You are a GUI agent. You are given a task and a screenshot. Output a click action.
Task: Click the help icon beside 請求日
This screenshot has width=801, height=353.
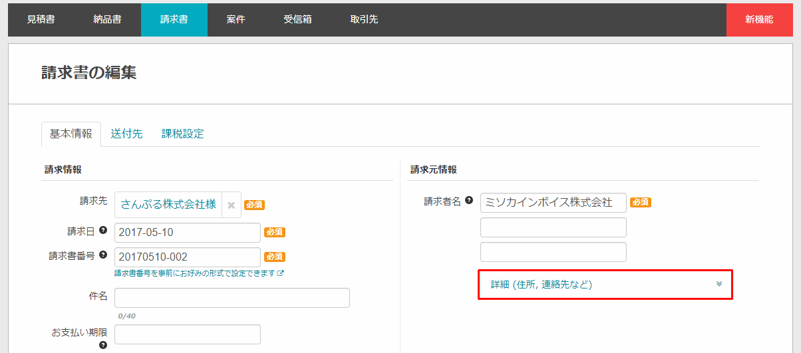103,231
